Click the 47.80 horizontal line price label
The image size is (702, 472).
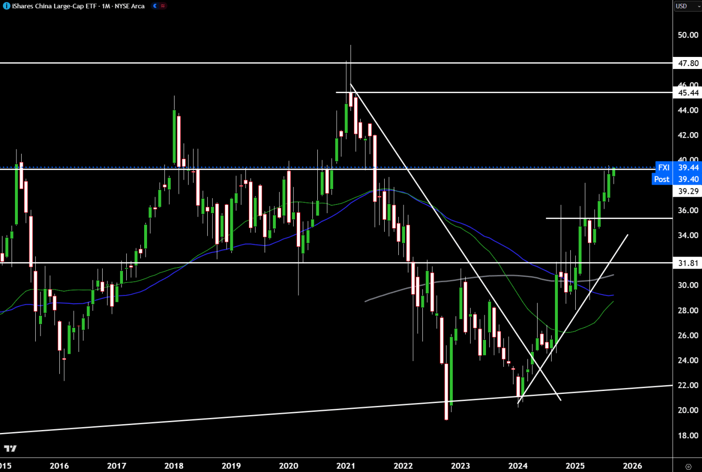(x=688, y=63)
